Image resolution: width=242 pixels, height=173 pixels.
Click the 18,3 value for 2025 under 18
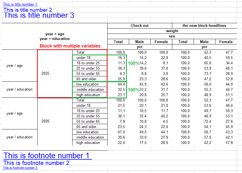tap(121, 58)
